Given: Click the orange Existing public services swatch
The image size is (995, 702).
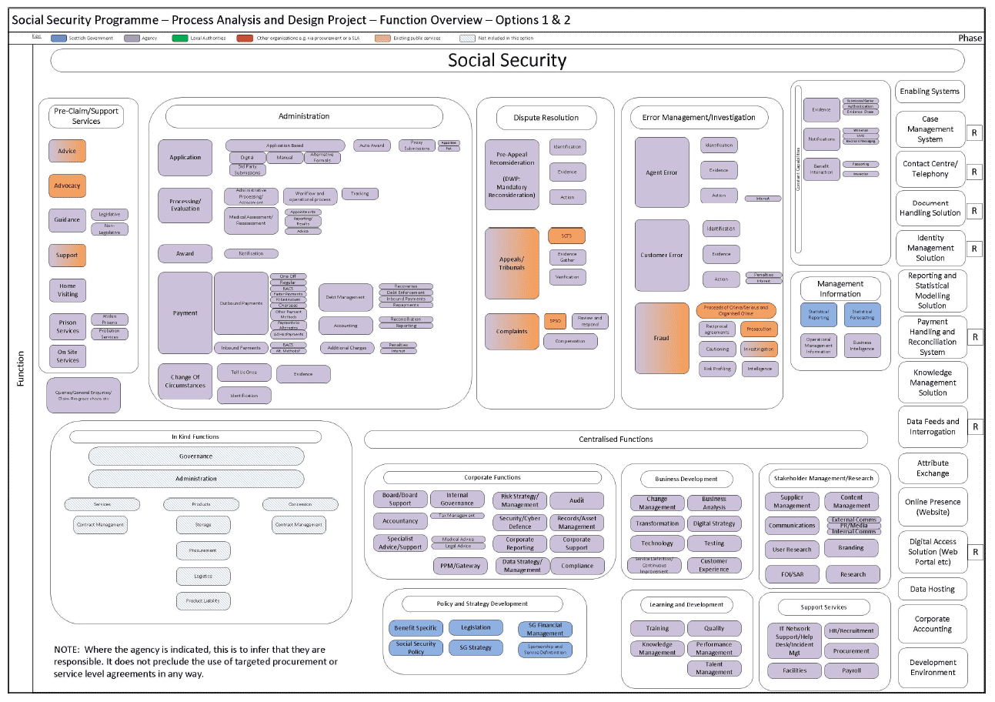Looking at the screenshot, I should pos(382,38).
